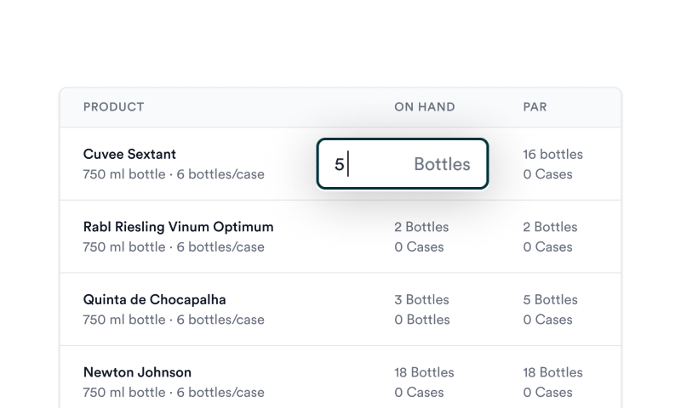Edit Newton Johnson on-hand 0 Cases value
This screenshot has height=408, width=681.
tap(419, 393)
